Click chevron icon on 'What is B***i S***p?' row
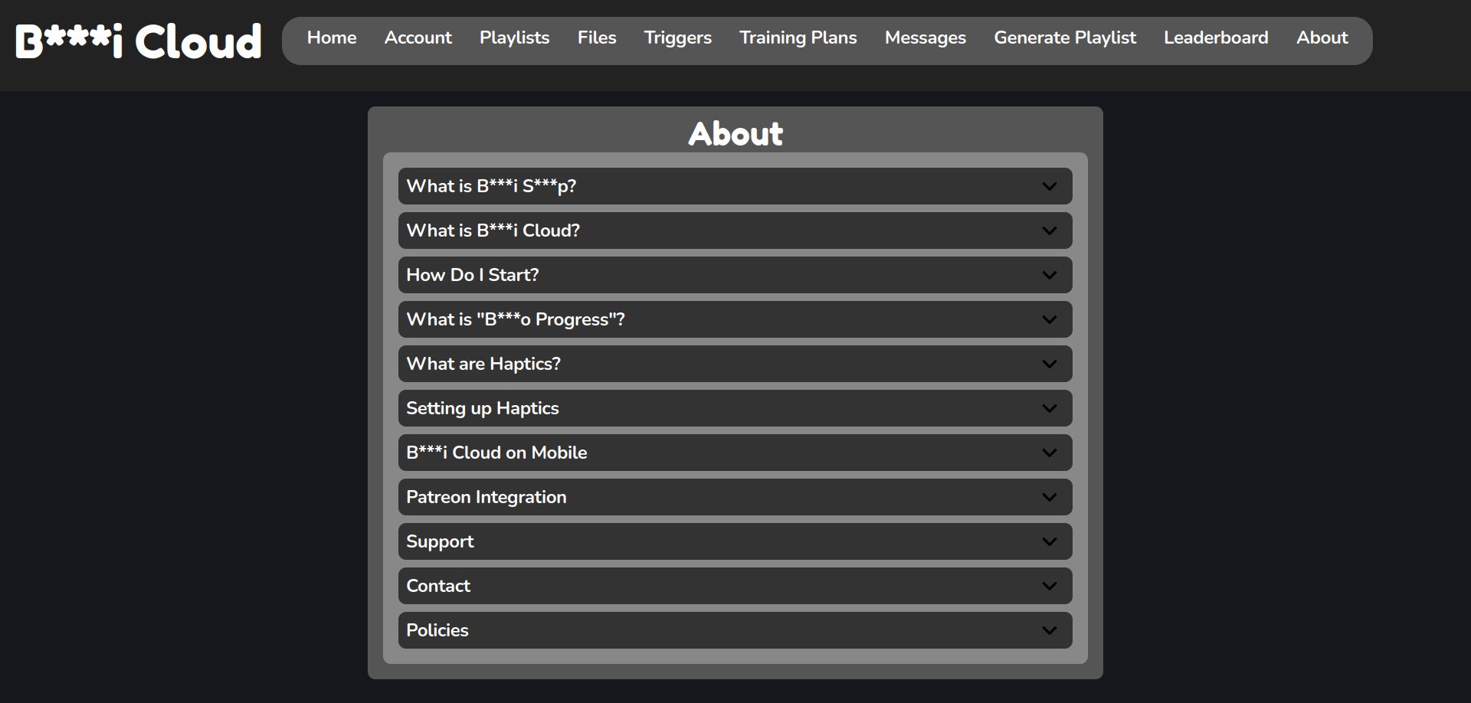Viewport: 1471px width, 703px height. (1050, 186)
